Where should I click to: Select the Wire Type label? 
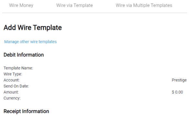pos(13,74)
